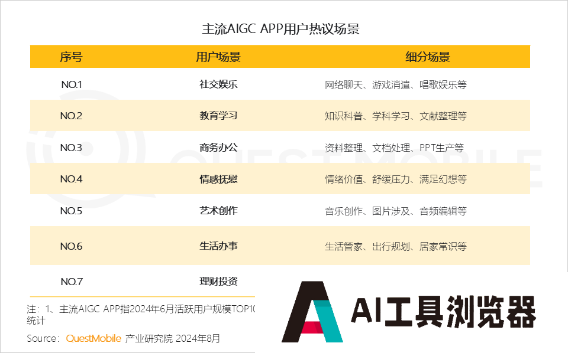The width and height of the screenshot is (568, 353).
Task: Click 音乐创作、图片涉及、音频编辑等 text
Action: (396, 211)
